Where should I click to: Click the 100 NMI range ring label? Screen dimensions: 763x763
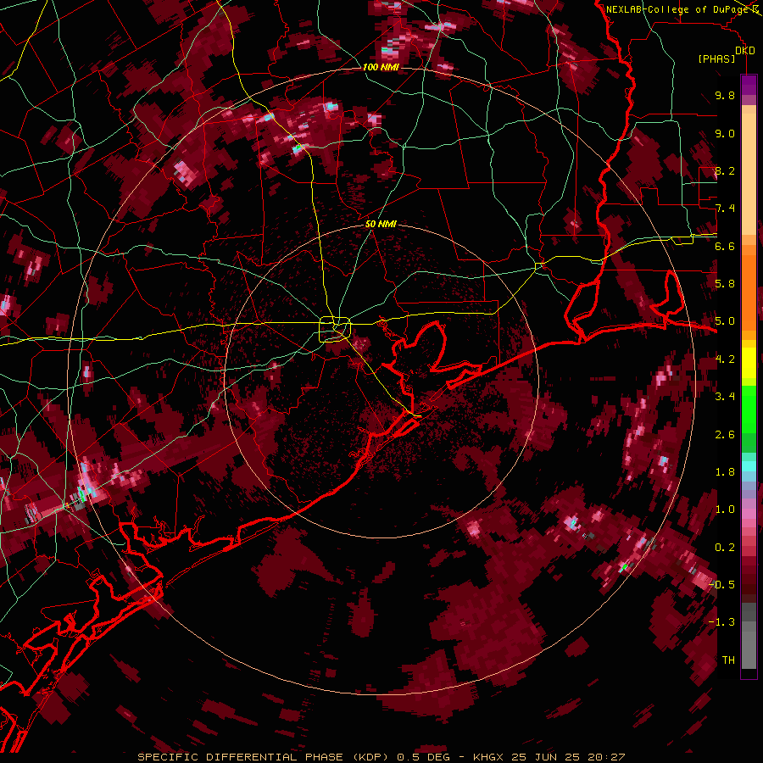(x=381, y=67)
